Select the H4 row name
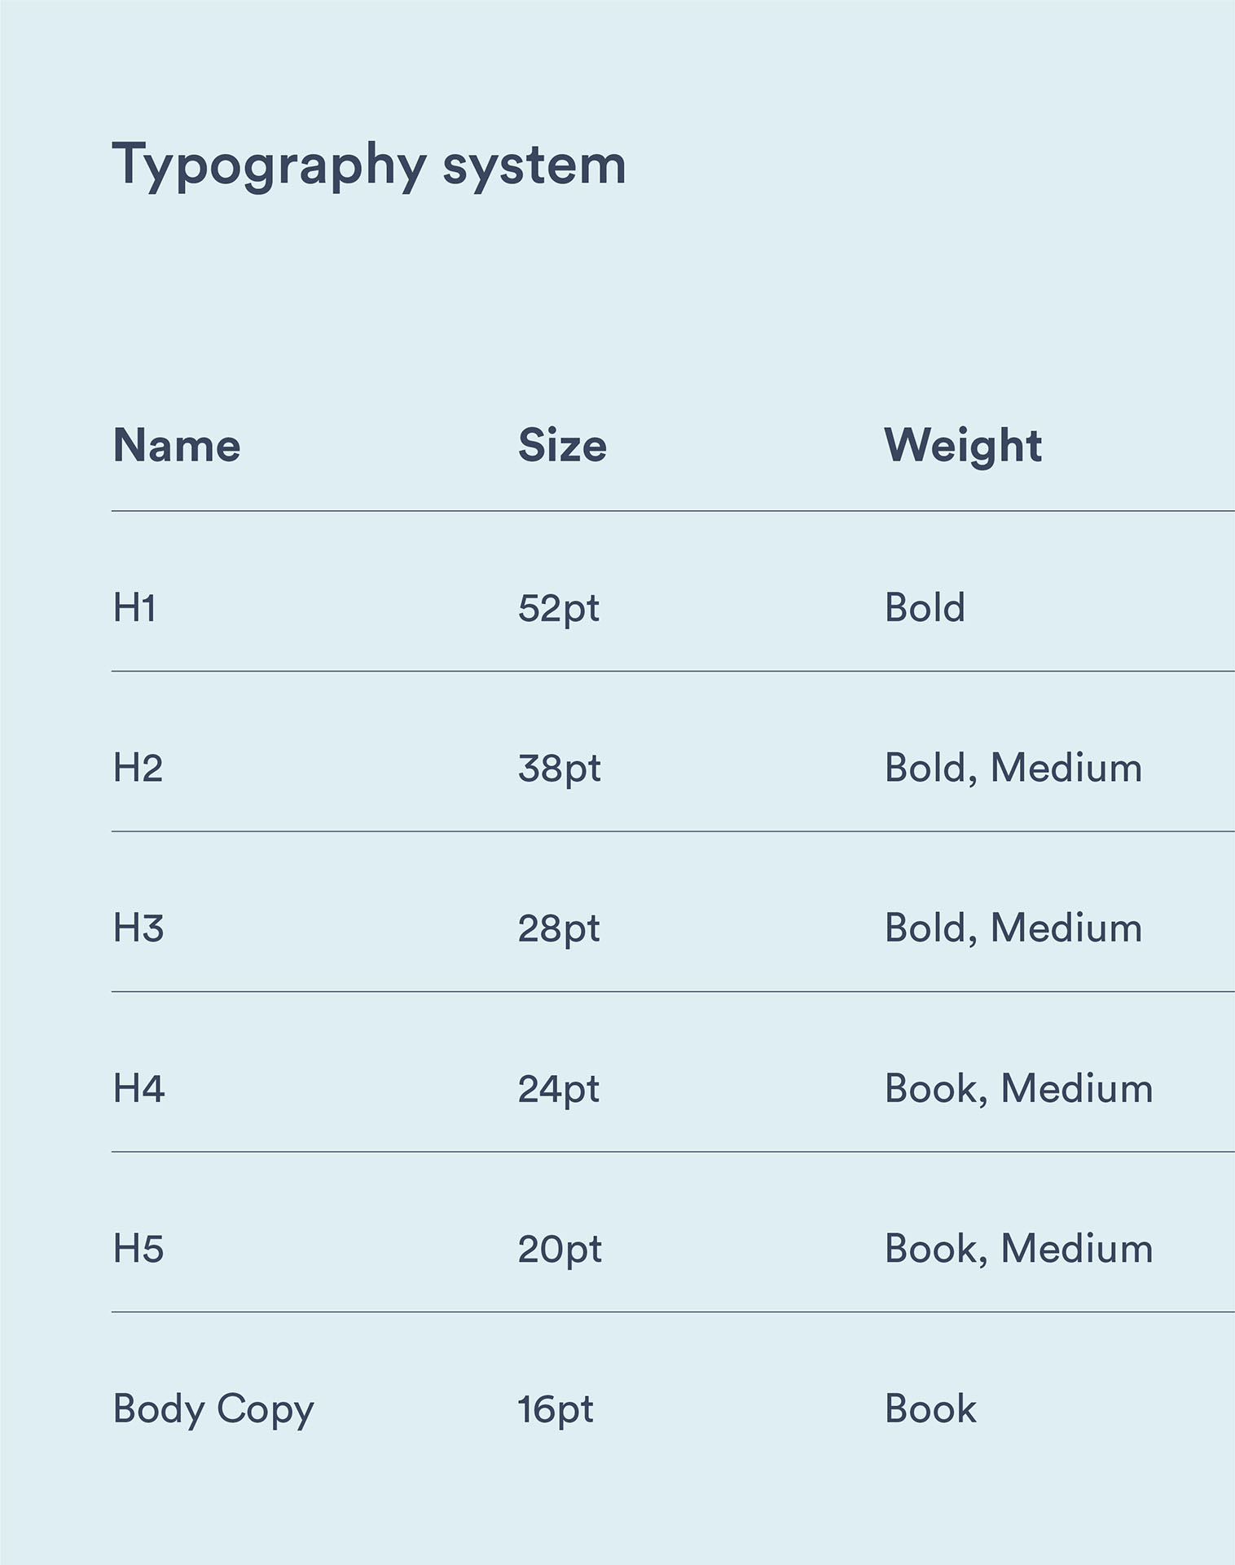Image resolution: width=1235 pixels, height=1565 pixels. [x=138, y=1089]
